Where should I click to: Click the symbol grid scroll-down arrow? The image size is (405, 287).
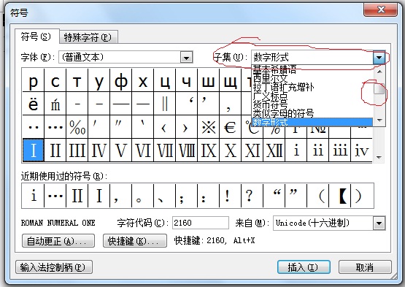tap(379, 157)
